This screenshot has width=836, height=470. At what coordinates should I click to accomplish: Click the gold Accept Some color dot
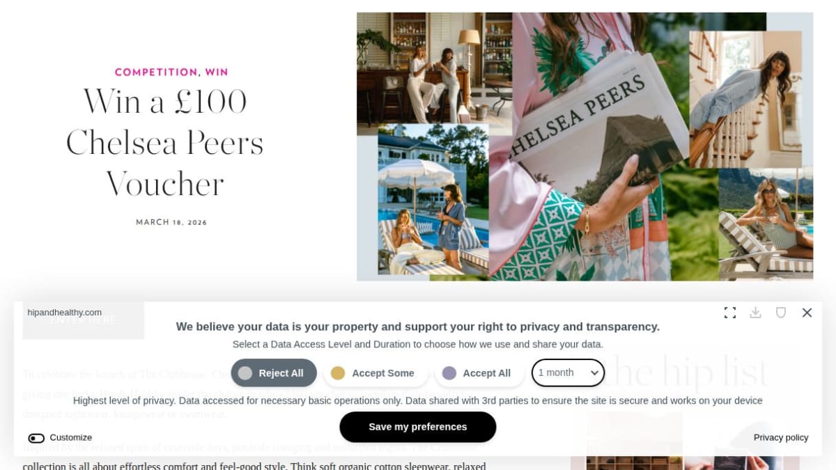338,373
